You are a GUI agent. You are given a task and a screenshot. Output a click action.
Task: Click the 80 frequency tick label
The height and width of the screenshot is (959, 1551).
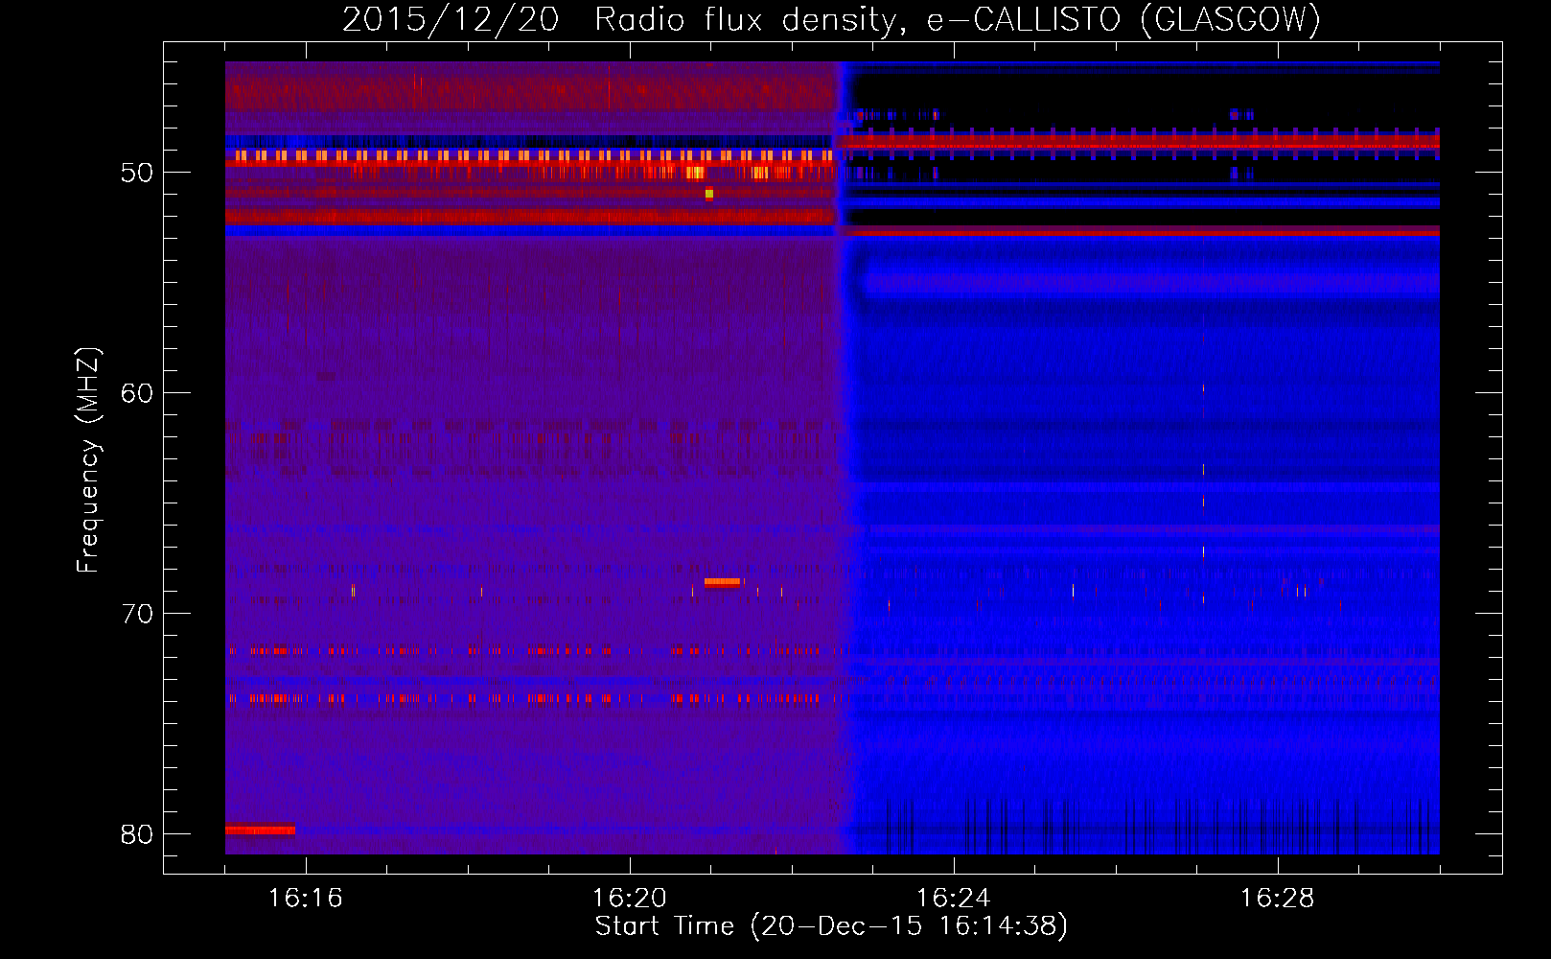click(137, 834)
